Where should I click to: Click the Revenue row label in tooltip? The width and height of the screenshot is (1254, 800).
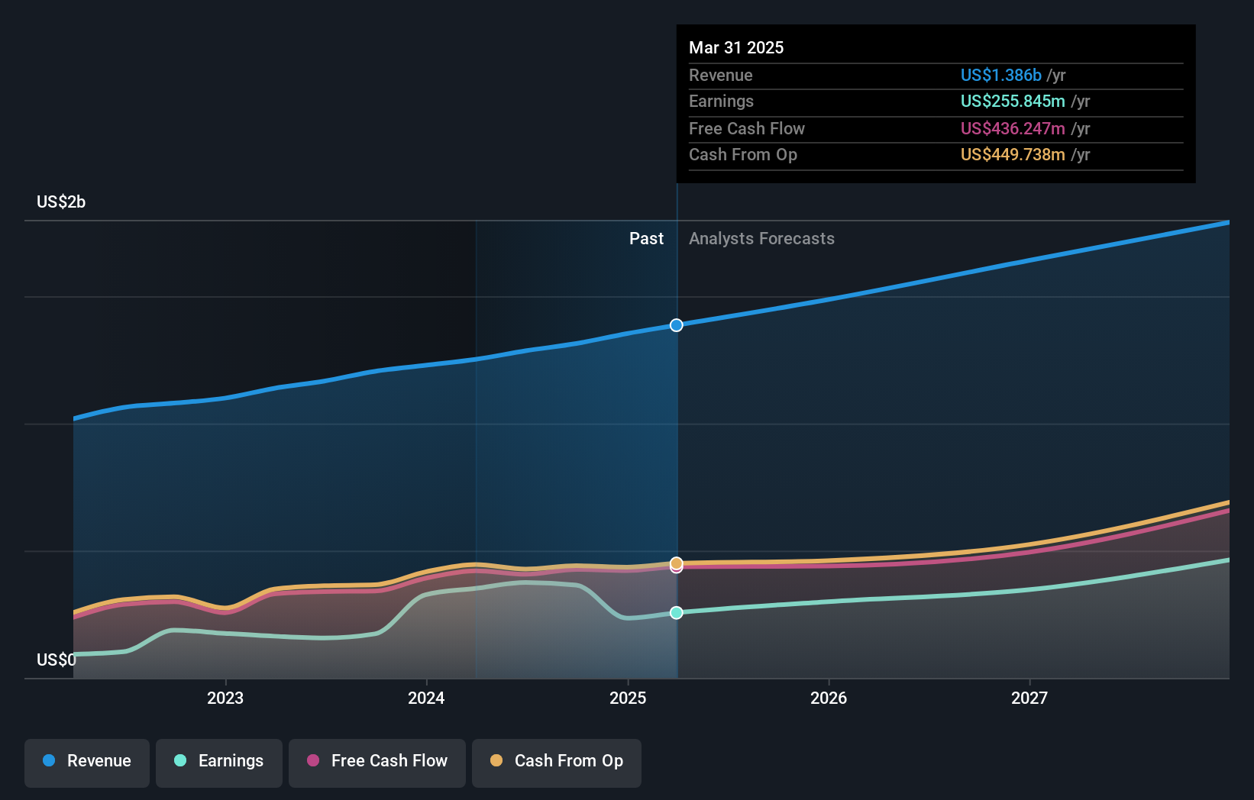point(720,75)
